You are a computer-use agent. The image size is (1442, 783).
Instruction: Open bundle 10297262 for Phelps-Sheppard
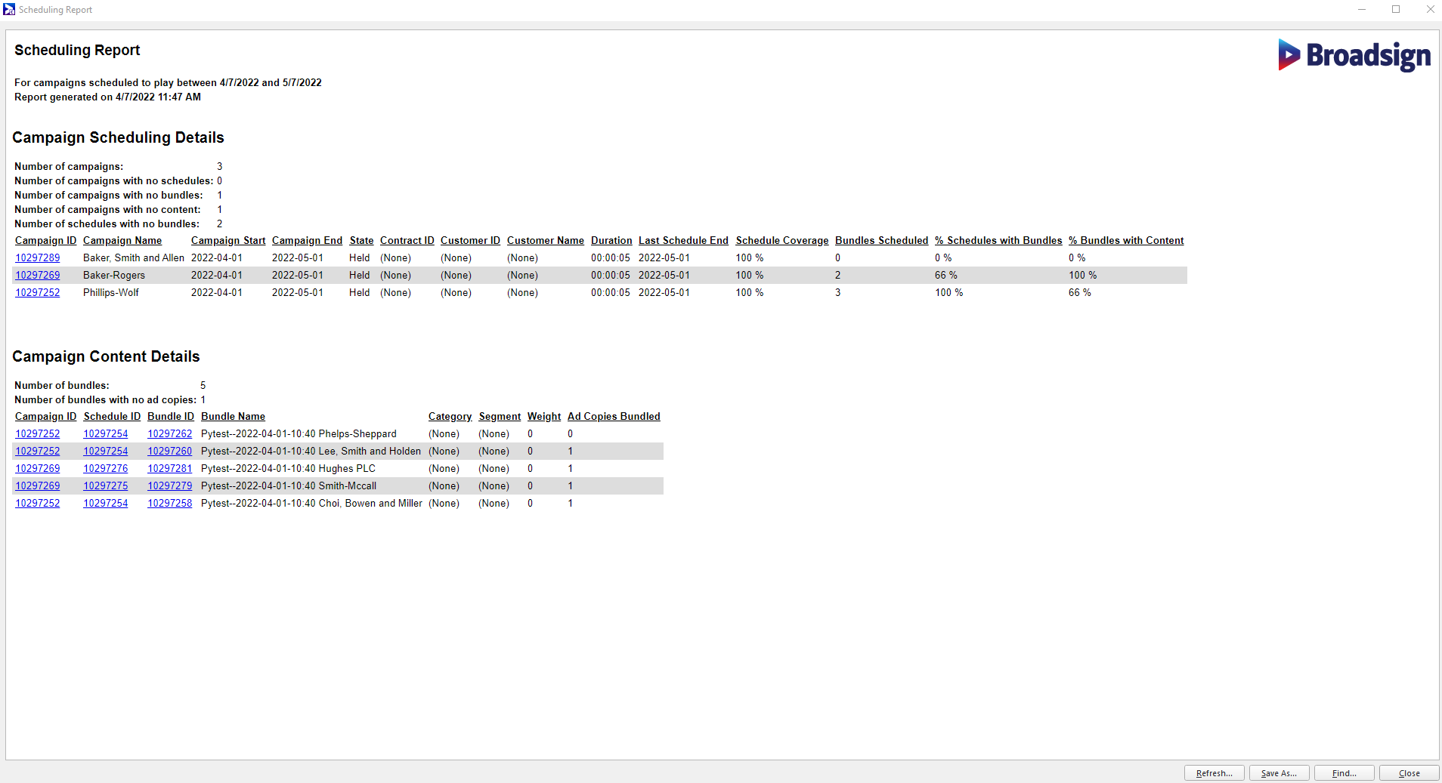169,433
